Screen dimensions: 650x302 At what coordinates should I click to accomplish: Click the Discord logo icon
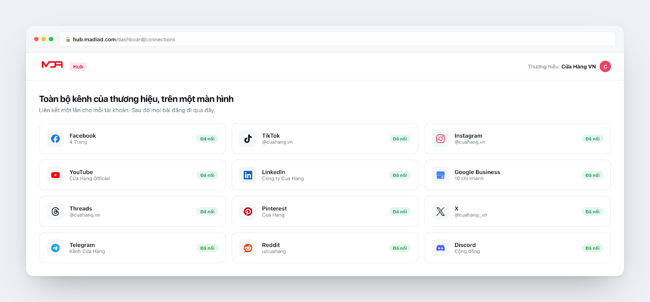(440, 248)
